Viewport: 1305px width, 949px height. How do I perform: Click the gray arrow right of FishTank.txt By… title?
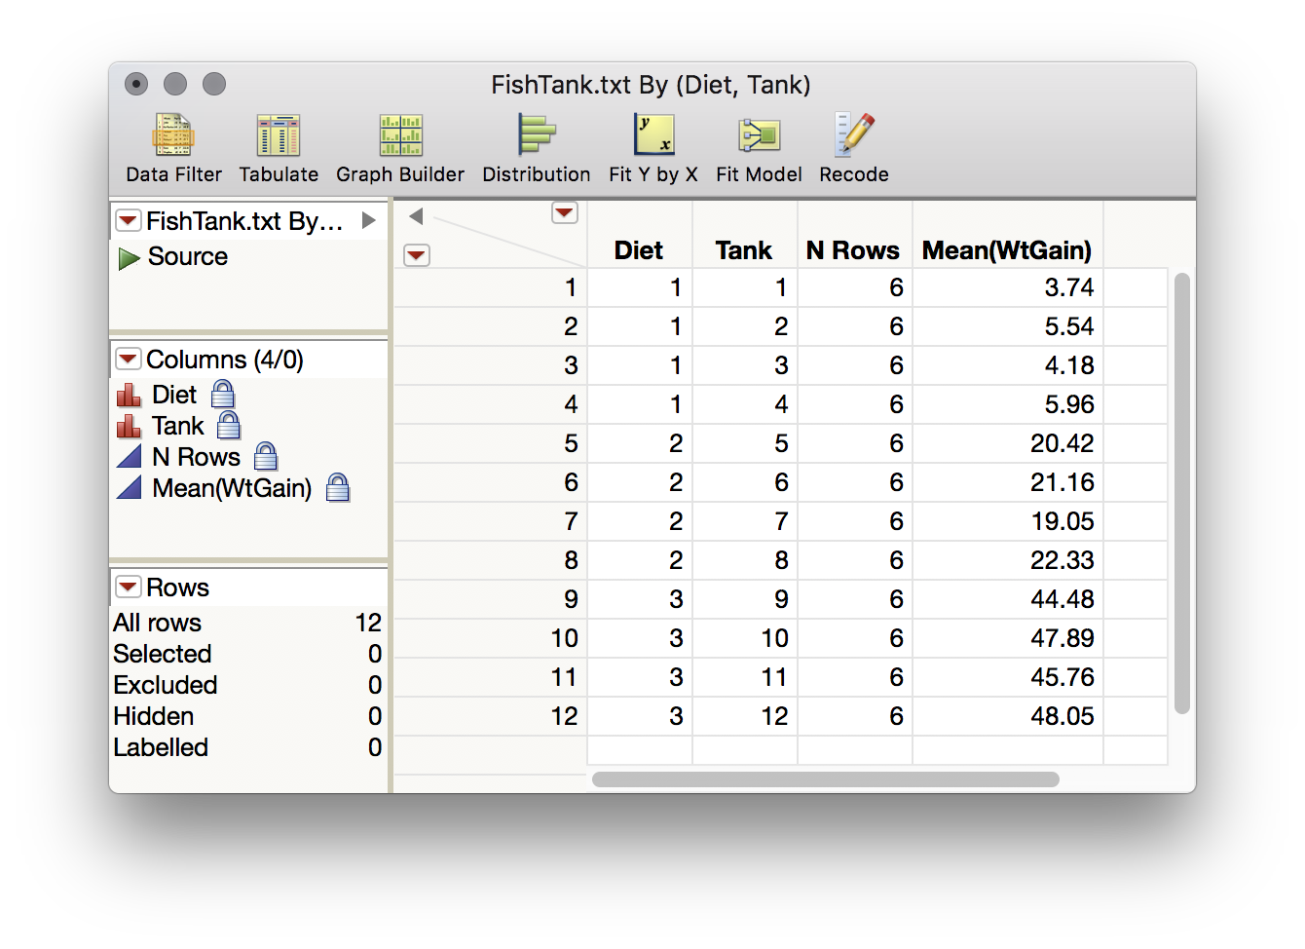point(369,220)
